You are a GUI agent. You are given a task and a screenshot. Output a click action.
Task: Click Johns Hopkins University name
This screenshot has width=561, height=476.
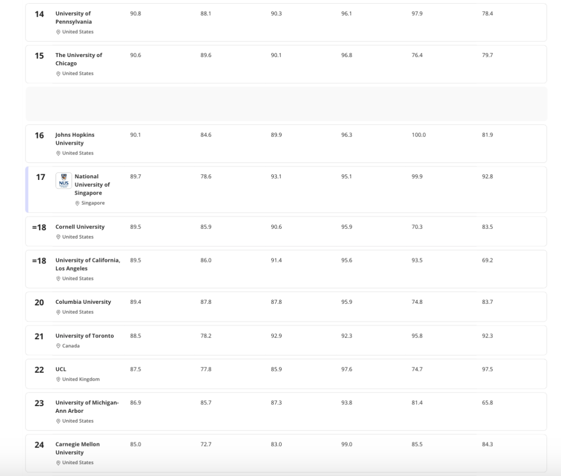pos(75,139)
